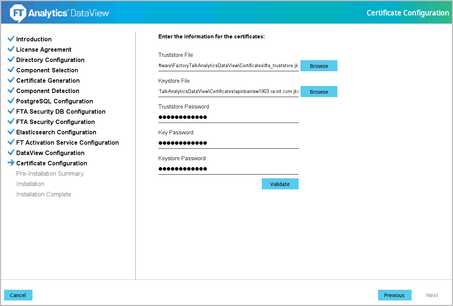The width and height of the screenshot is (453, 306).
Task: Focus the Truststore Password field
Action: click(228, 117)
